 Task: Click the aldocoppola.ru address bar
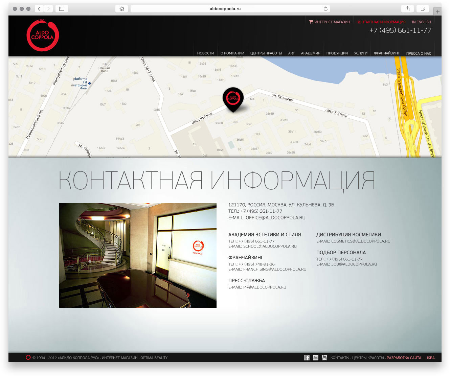click(230, 9)
